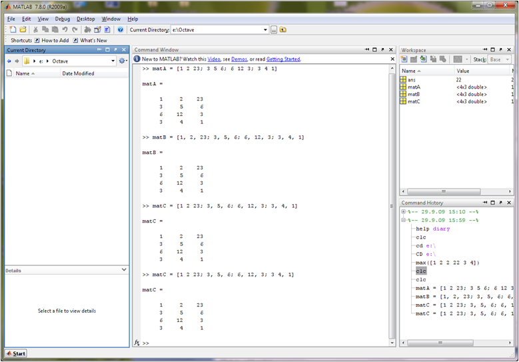Select highlighted clc entry in Command History
Image resolution: width=519 pixels, height=362 pixels.
pos(421,271)
